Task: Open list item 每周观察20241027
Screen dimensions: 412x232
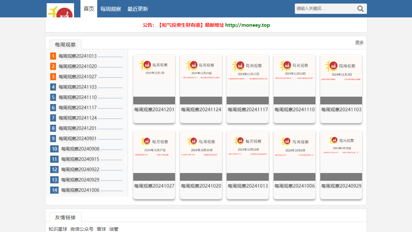Action: tap(78, 77)
